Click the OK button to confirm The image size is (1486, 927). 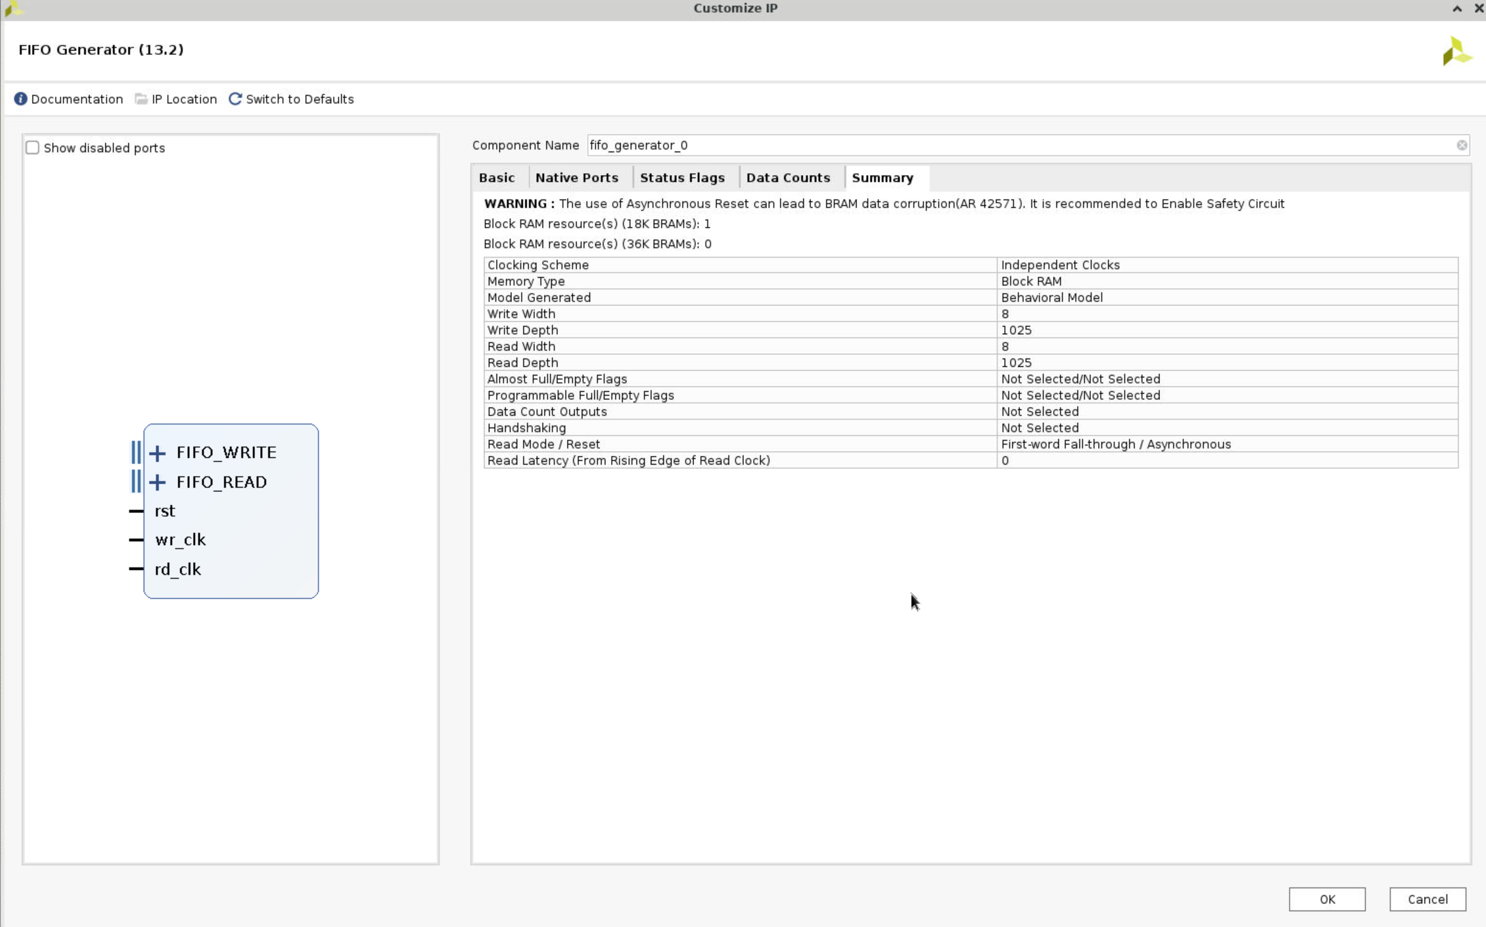coord(1327,898)
